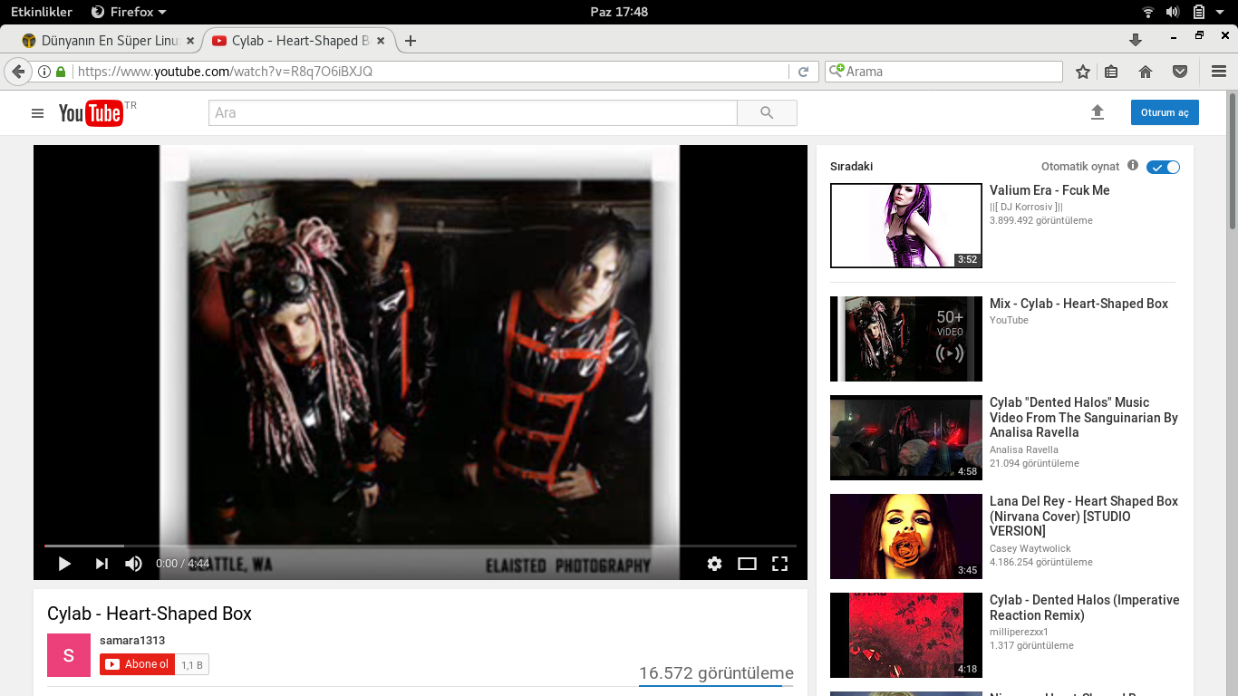Click the YouTube search magnifier button
Screen dimensions: 1238x696
(x=767, y=112)
